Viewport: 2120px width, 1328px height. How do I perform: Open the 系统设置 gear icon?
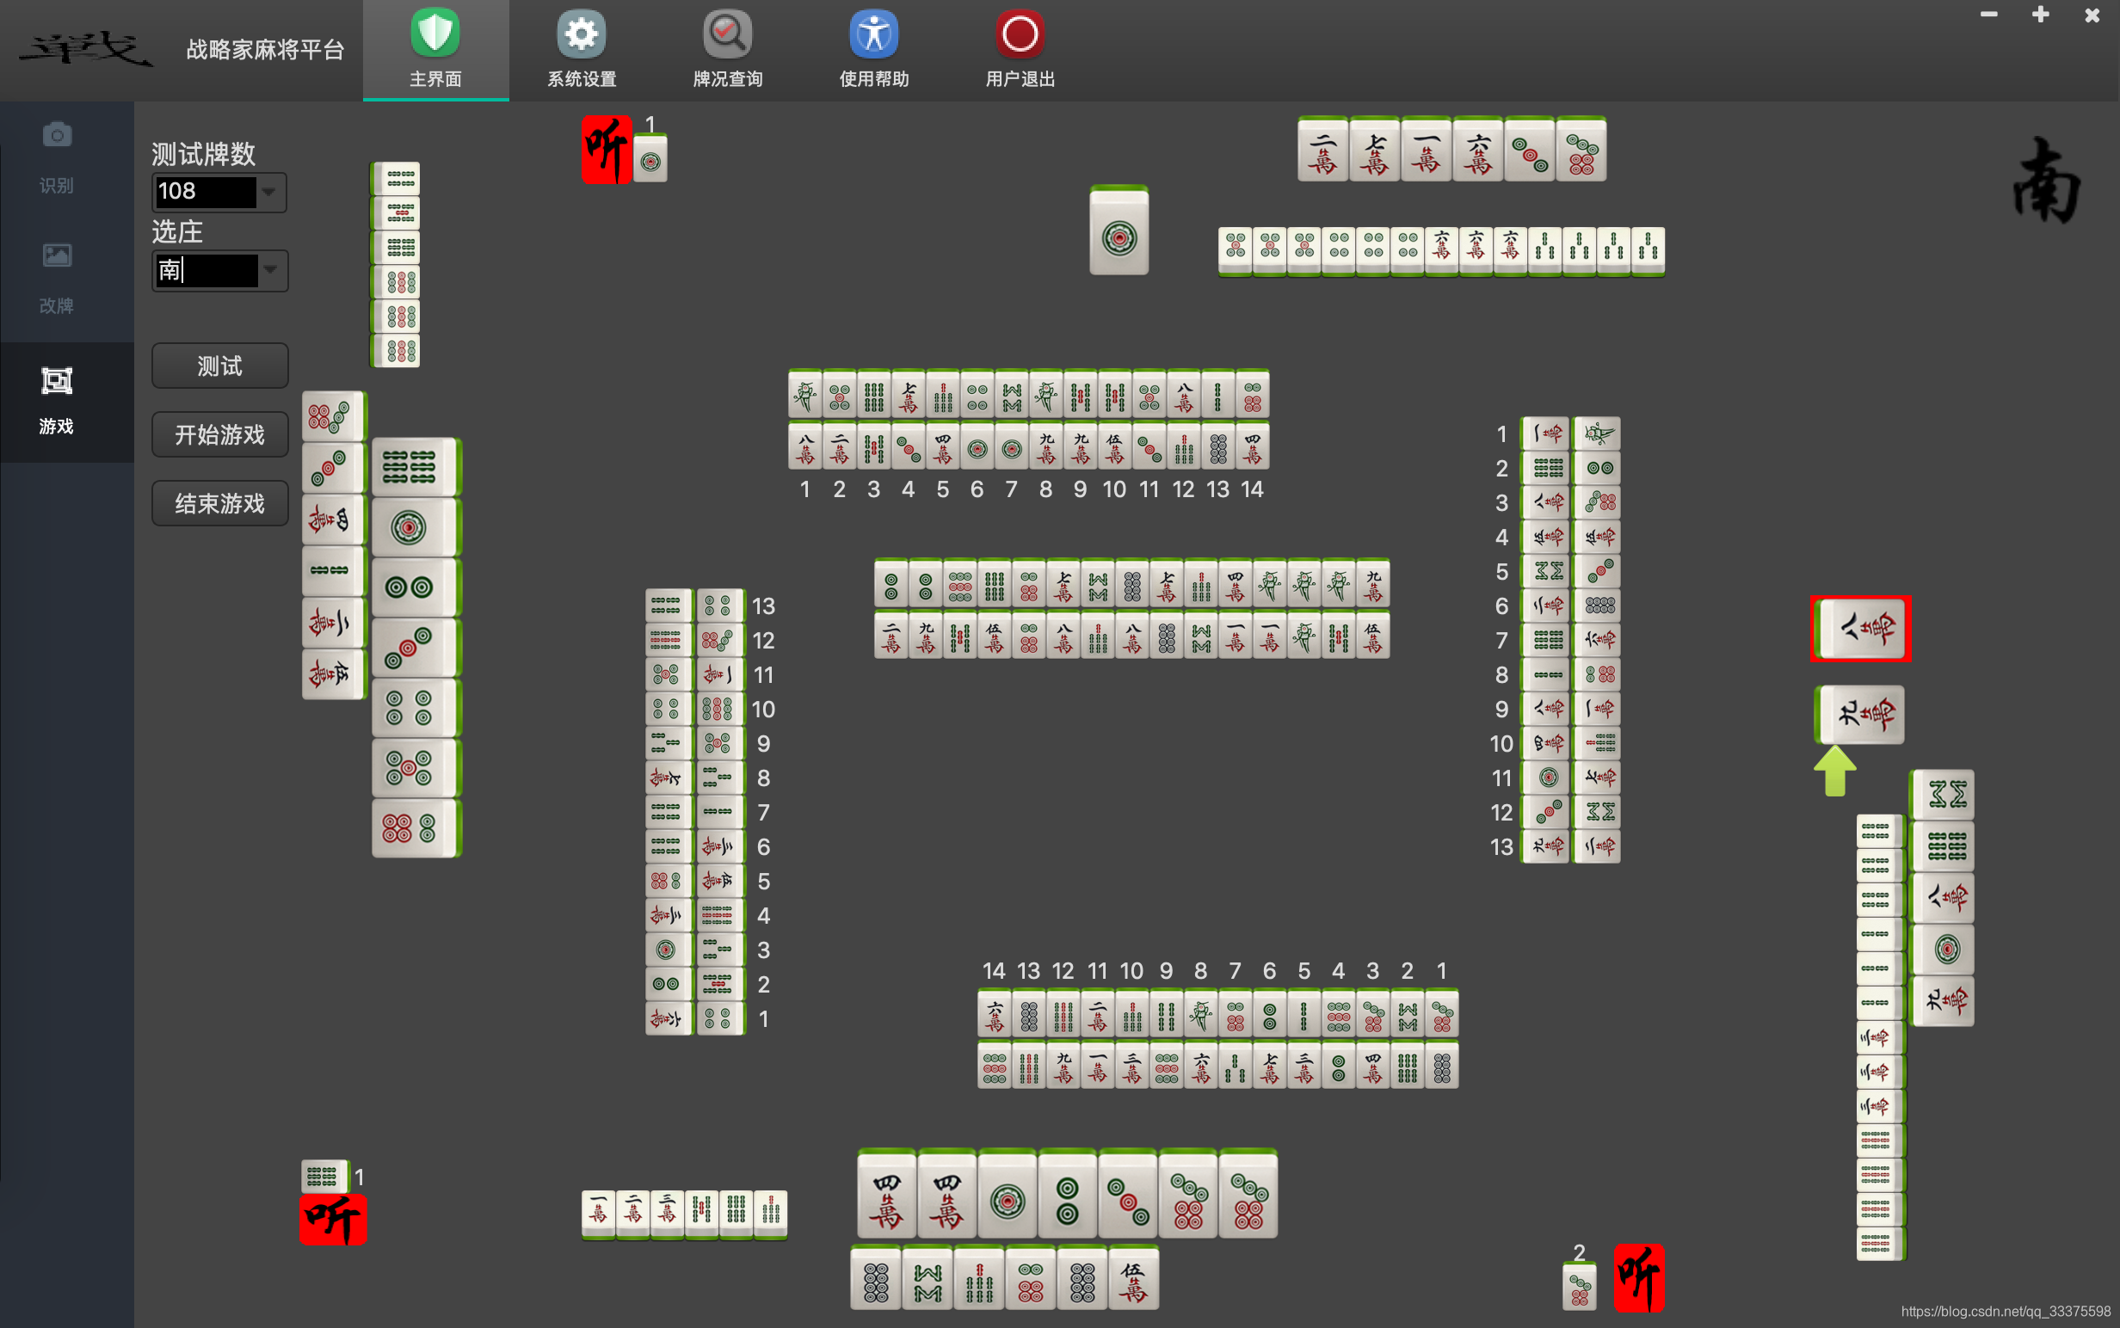coord(581,35)
